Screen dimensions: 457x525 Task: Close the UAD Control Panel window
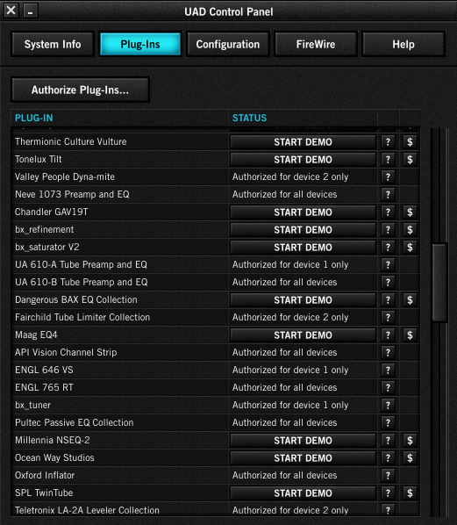(x=11, y=11)
